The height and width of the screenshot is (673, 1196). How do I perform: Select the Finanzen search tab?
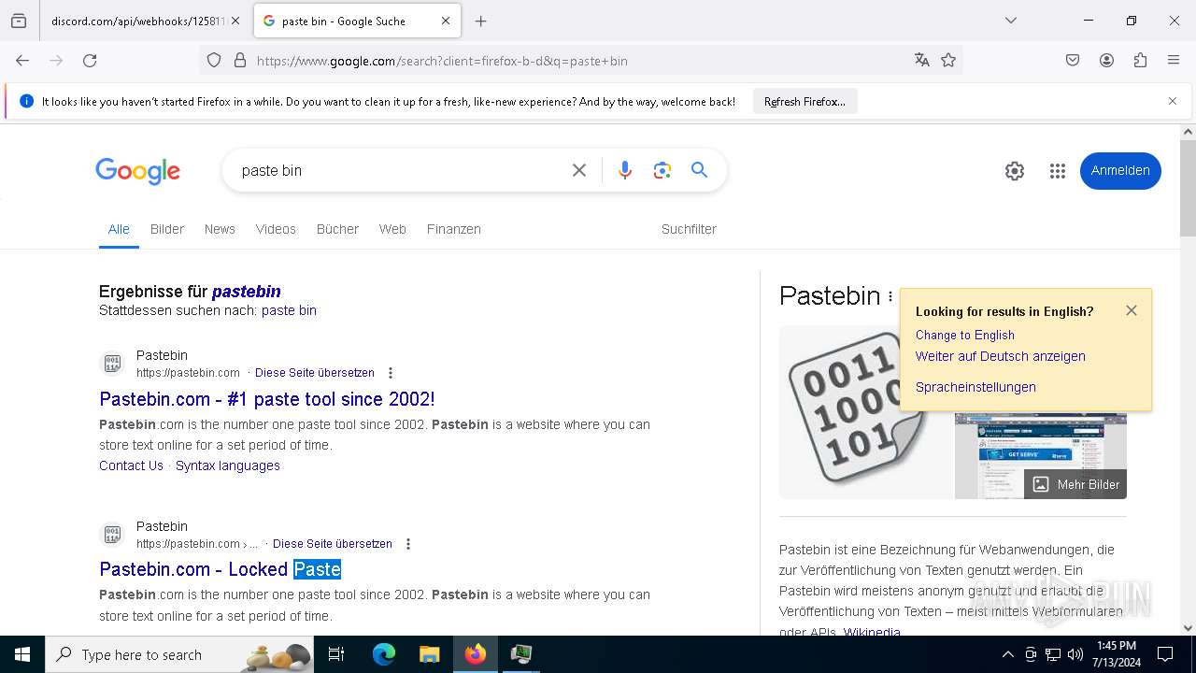point(454,229)
